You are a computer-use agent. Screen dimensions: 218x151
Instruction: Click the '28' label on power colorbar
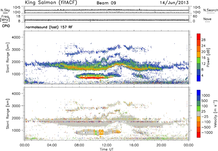(203, 40)
